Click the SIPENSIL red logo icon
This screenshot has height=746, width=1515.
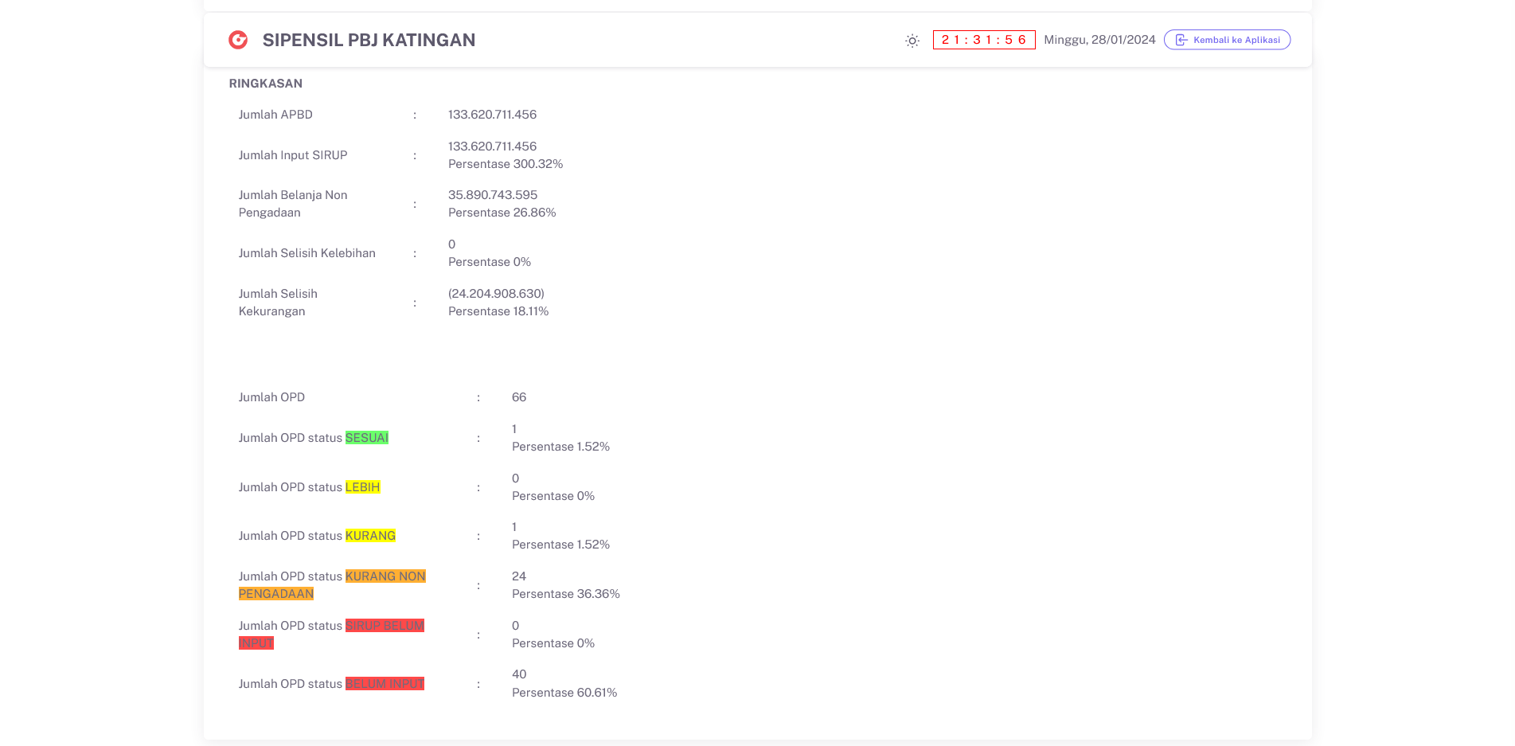(x=238, y=40)
